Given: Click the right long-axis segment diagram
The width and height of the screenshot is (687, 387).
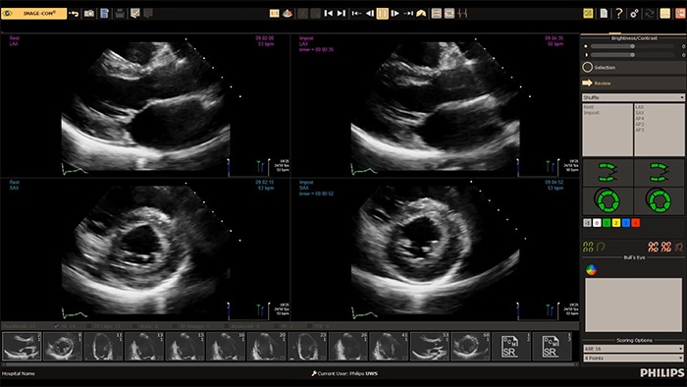Looking at the screenshot, I should [x=659, y=172].
